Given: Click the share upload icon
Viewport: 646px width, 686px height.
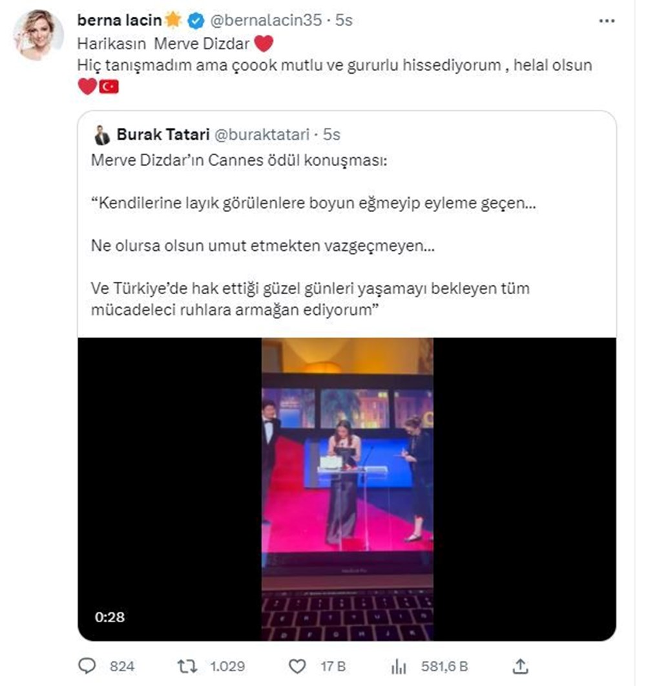Looking at the screenshot, I should [x=521, y=666].
